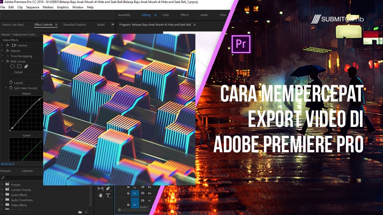Click the Motion transform icon
This screenshot has height=215, width=383.
coord(14,45)
